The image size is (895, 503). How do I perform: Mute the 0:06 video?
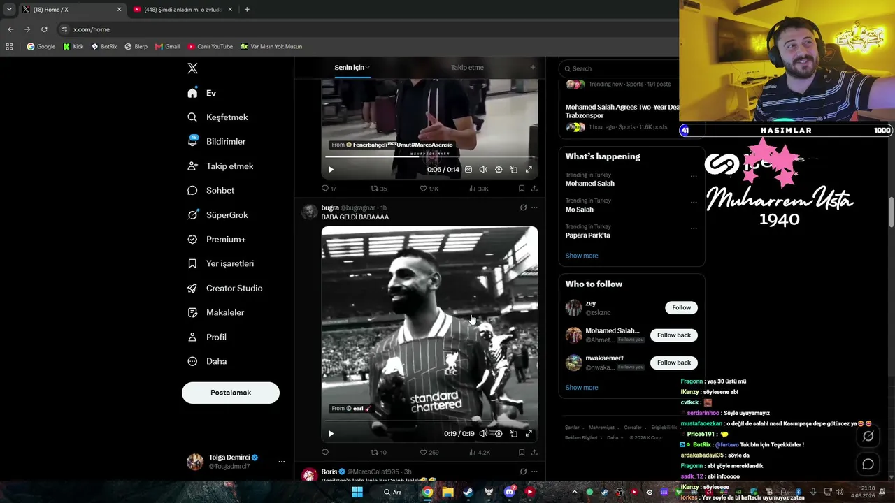coord(483,170)
